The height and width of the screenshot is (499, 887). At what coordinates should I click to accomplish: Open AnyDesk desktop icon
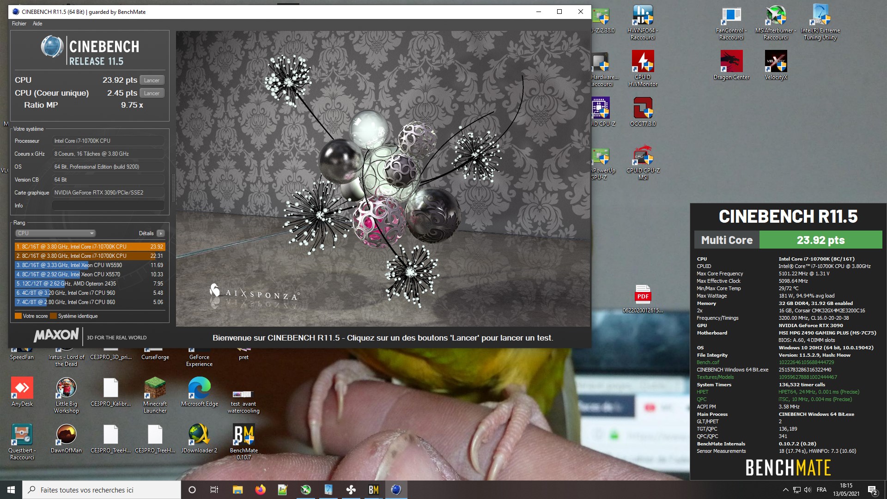pos(22,392)
